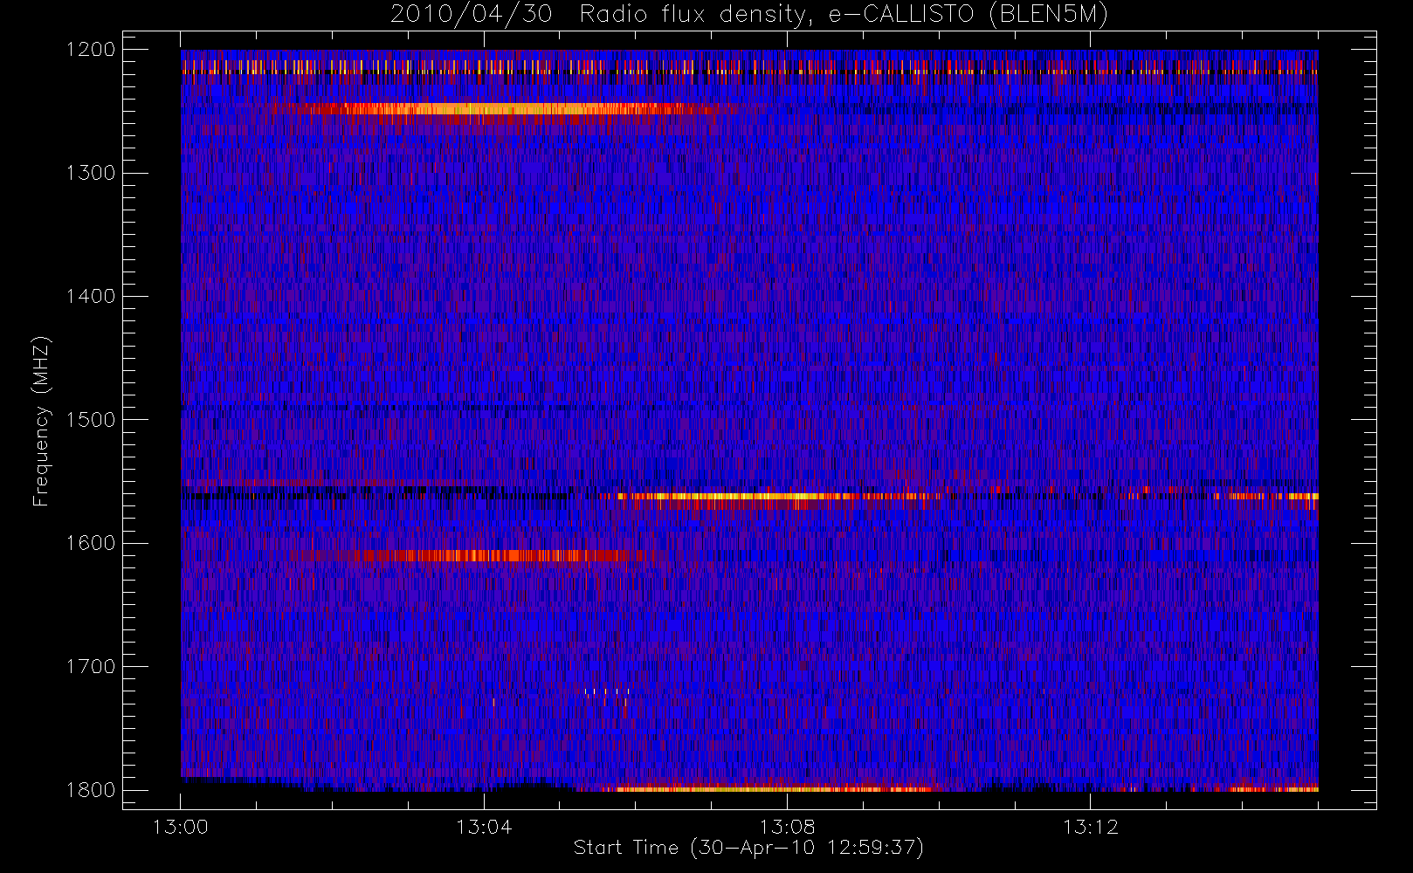Select the 1600 frequency axis label
The width and height of the screenshot is (1413, 873).
(x=91, y=543)
